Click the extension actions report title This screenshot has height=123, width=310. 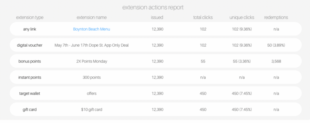(x=153, y=7)
